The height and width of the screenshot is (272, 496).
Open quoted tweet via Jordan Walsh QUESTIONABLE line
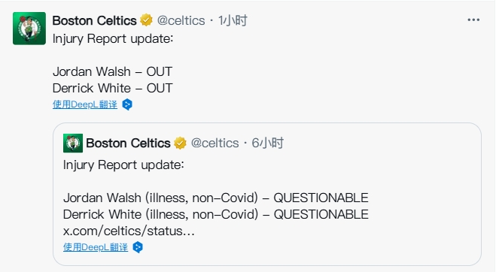pos(216,198)
